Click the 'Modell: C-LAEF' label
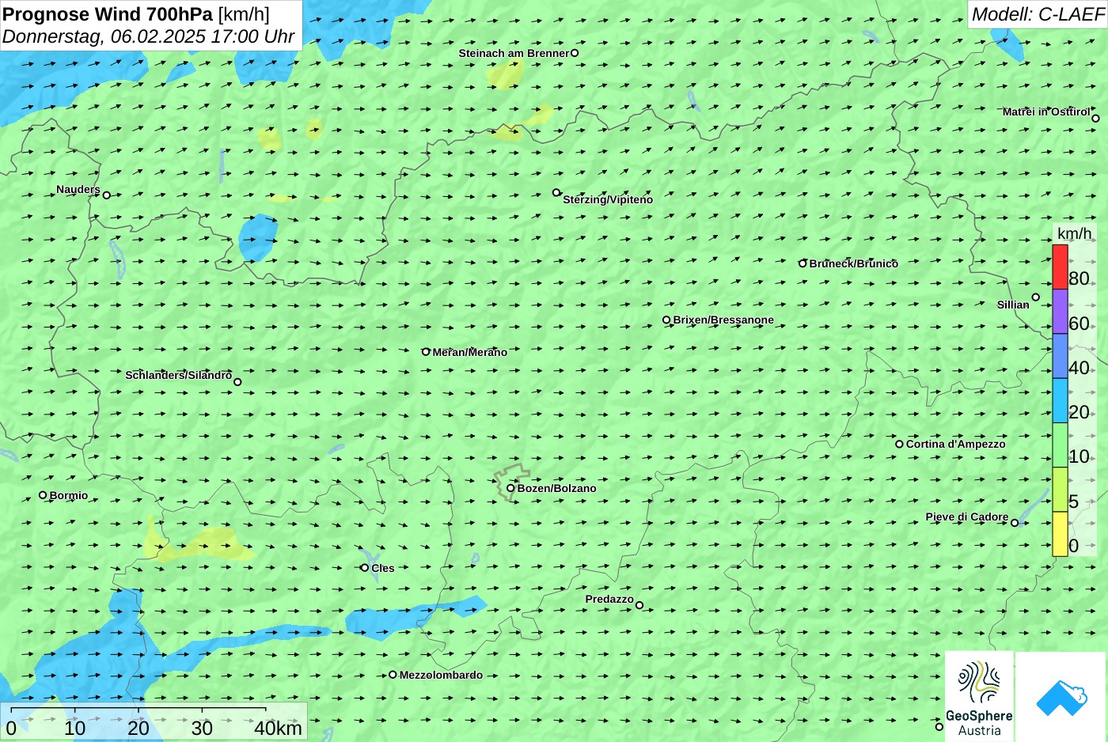Image resolution: width=1108 pixels, height=742 pixels. click(x=1038, y=13)
